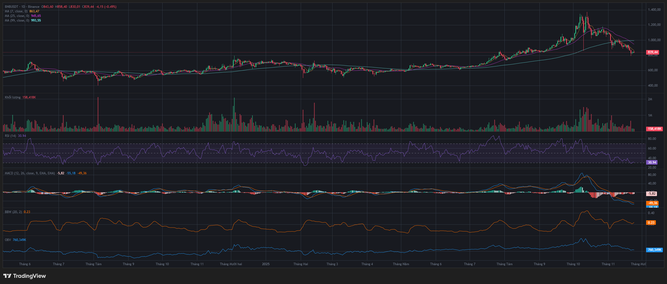
Task: Click the RSI (14) indicator legend
Action: (10, 136)
